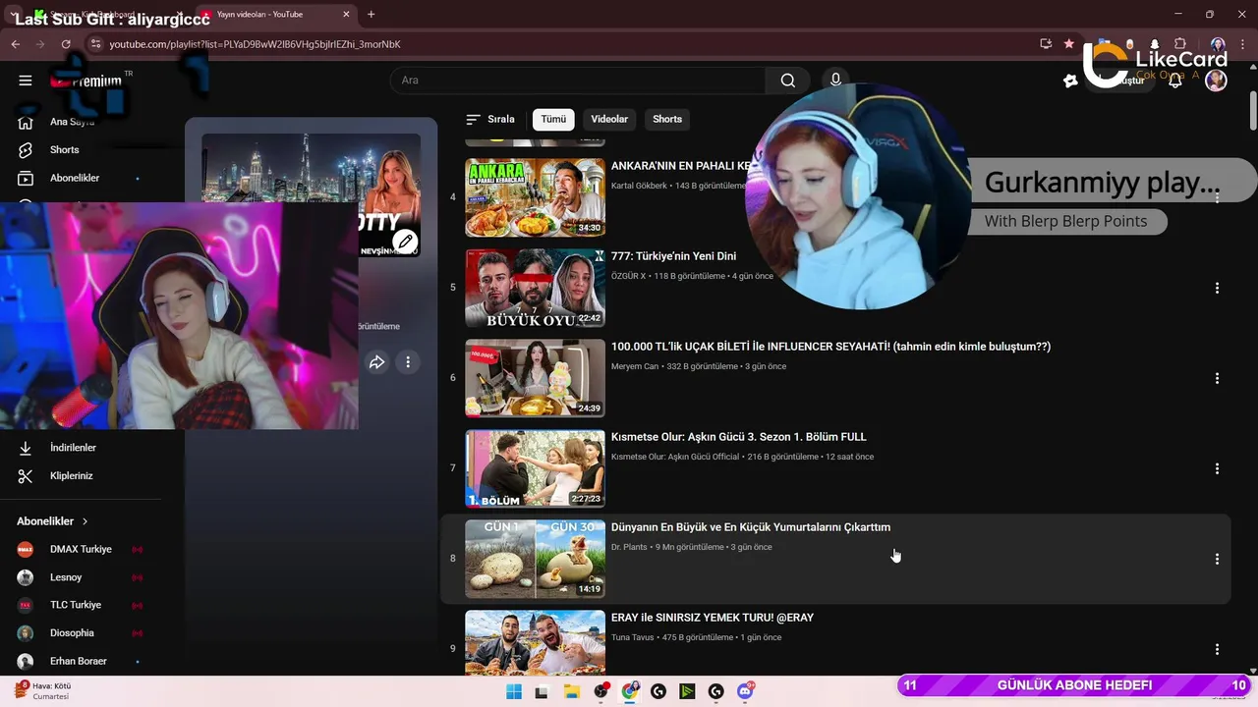Expand the Abonelikler section header
This screenshot has height=707, width=1258.
tap(52, 521)
